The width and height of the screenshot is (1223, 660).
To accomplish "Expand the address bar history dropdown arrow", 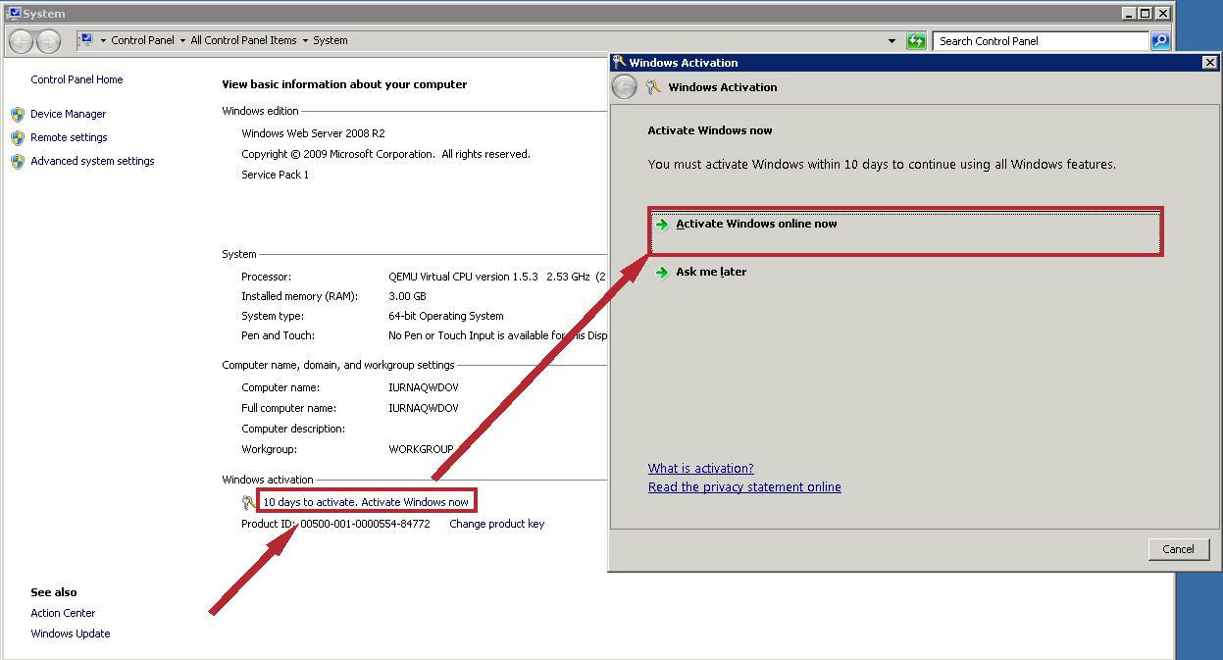I will point(892,40).
